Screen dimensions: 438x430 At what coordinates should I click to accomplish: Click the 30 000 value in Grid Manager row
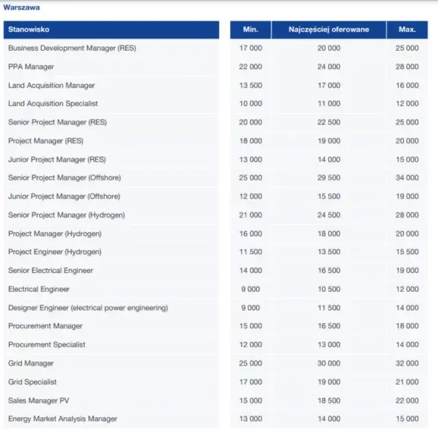[x=328, y=363]
